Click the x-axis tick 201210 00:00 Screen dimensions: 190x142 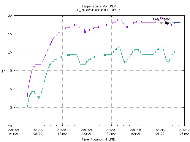(x=135, y=132)
